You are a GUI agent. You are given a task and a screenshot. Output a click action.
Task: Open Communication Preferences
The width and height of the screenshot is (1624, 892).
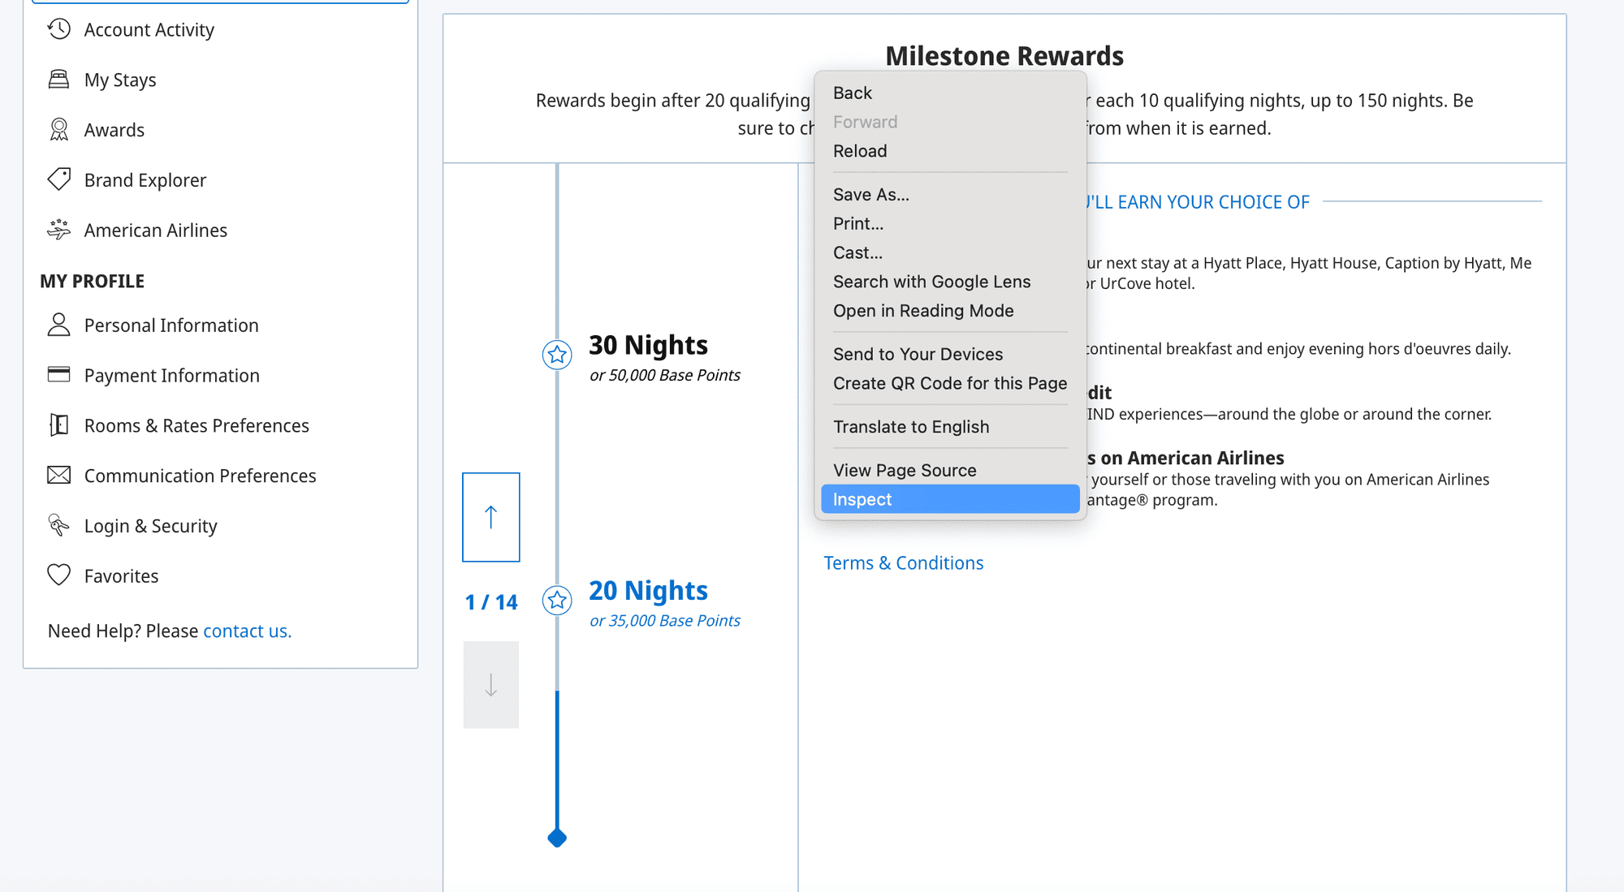(x=201, y=476)
